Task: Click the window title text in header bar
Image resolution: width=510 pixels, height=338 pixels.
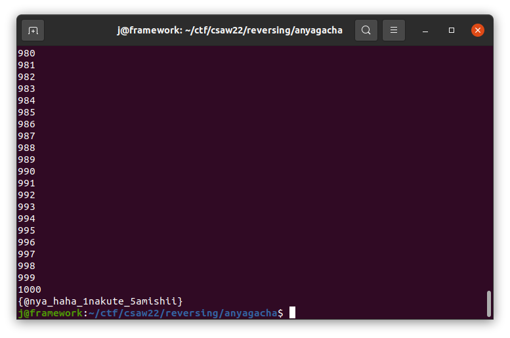Action: pos(229,30)
